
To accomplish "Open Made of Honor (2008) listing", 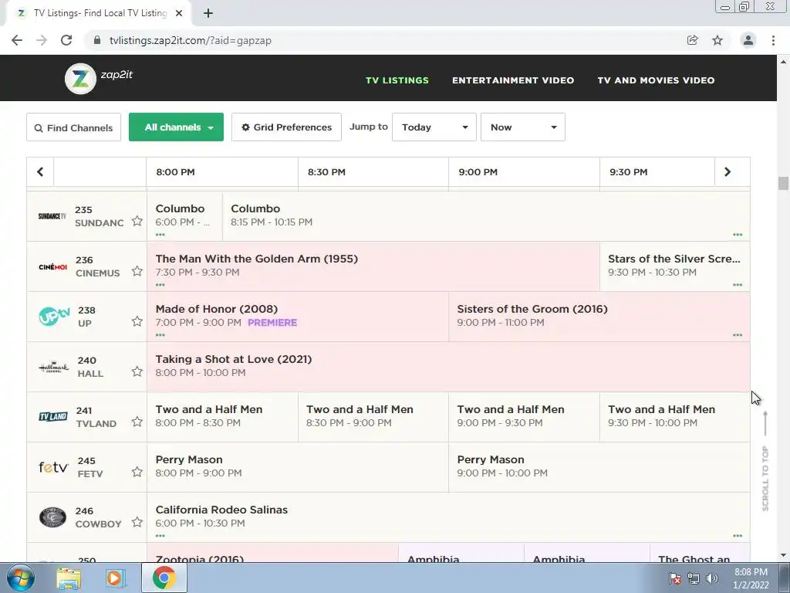I will tap(298, 316).
